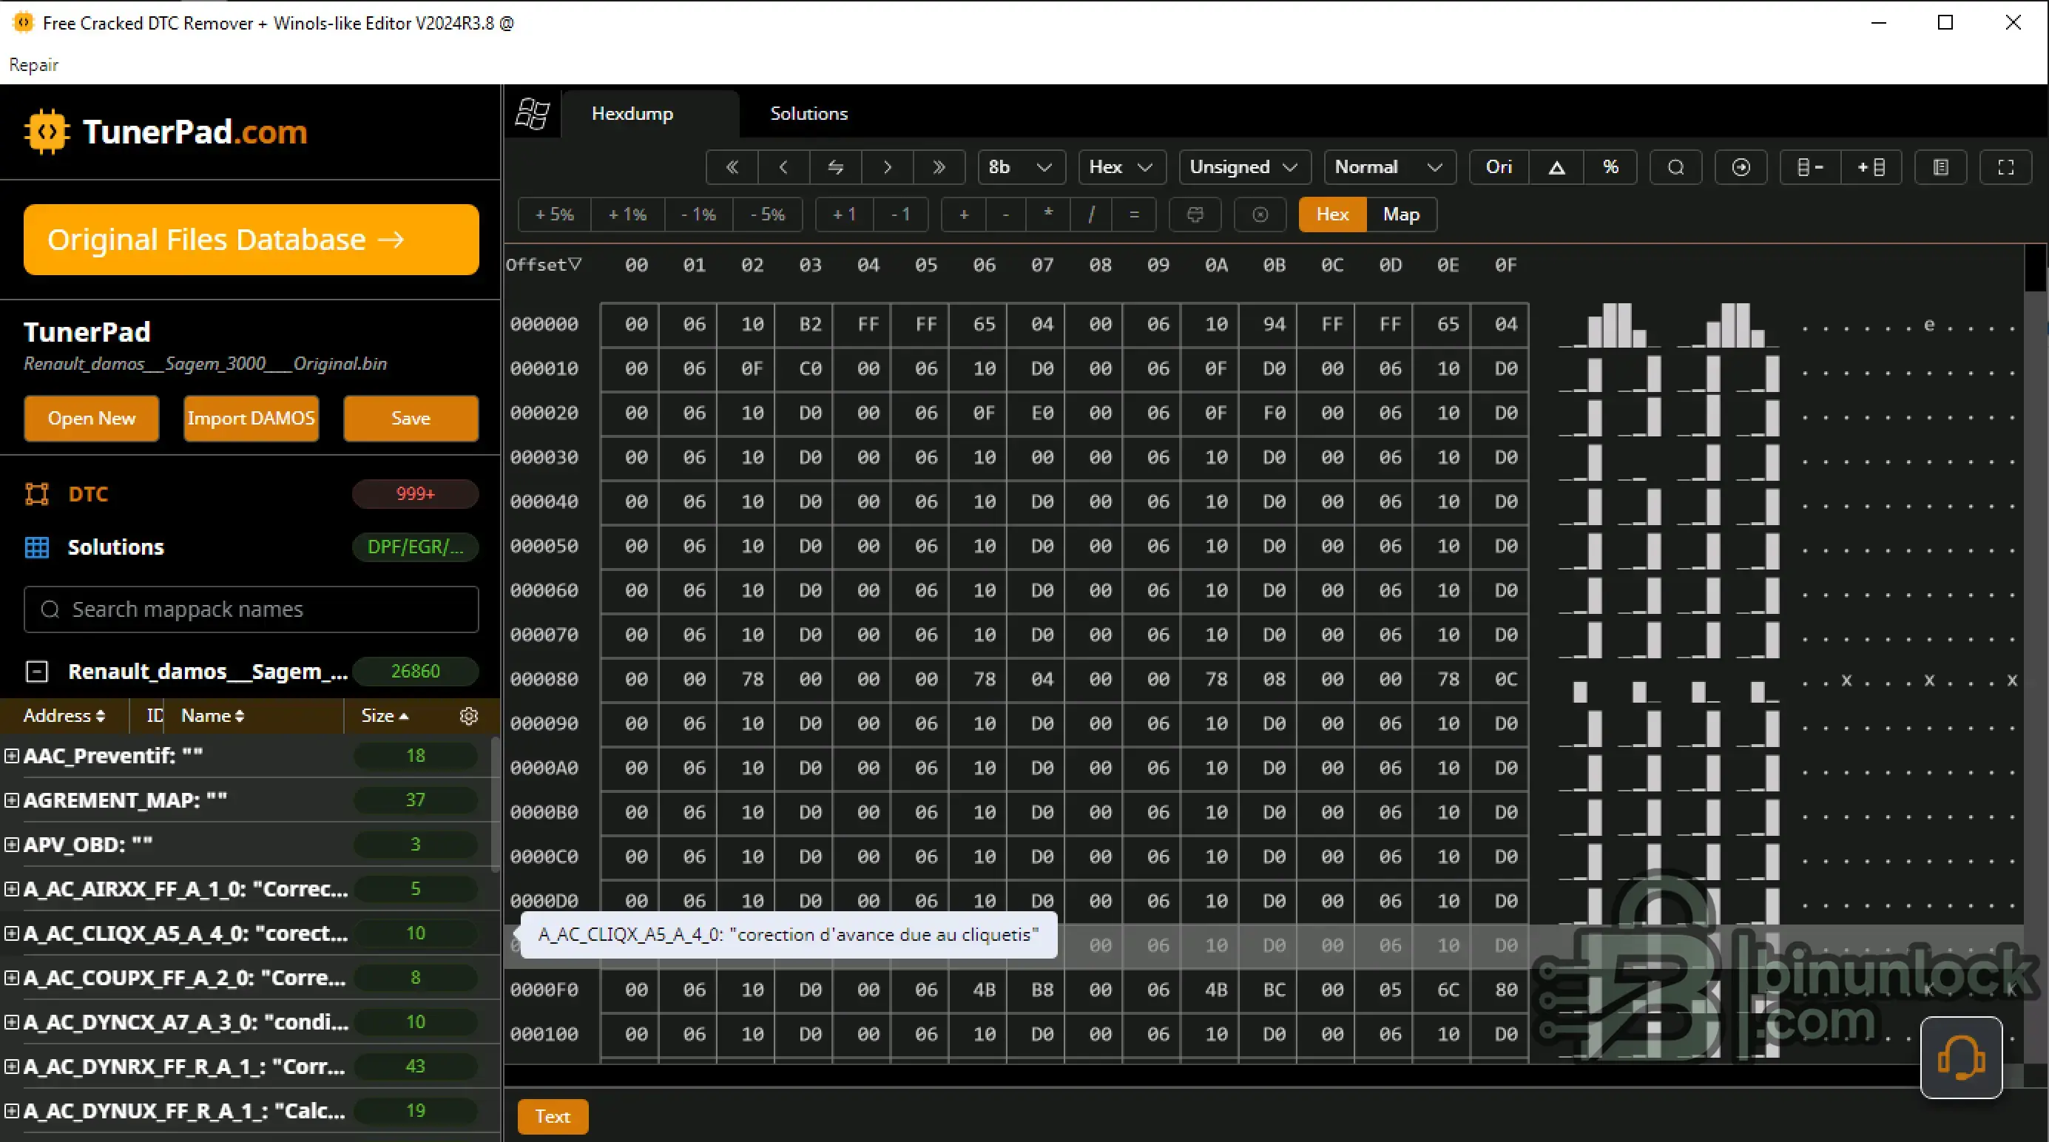Apply the -1% adjustment button

point(698,214)
